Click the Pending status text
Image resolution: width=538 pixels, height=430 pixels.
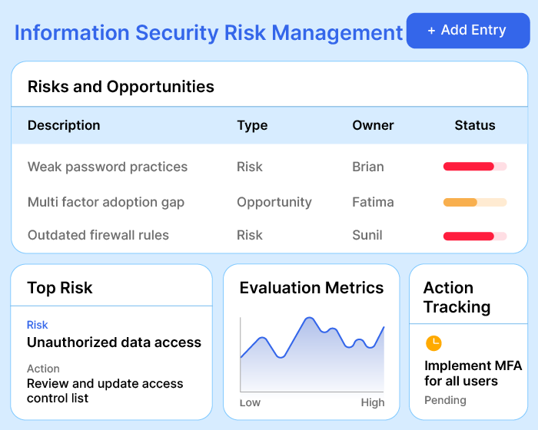click(445, 400)
